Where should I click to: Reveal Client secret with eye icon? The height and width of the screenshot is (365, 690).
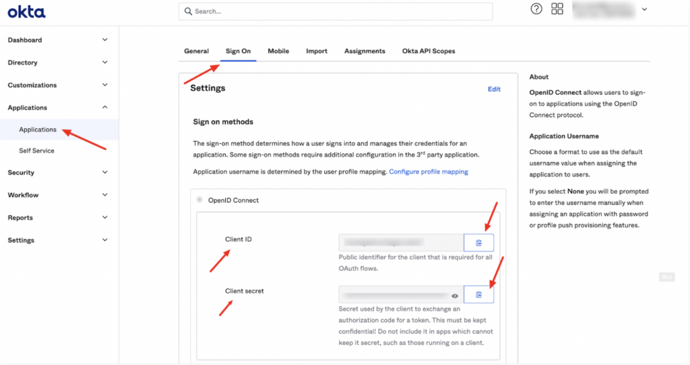(x=455, y=296)
